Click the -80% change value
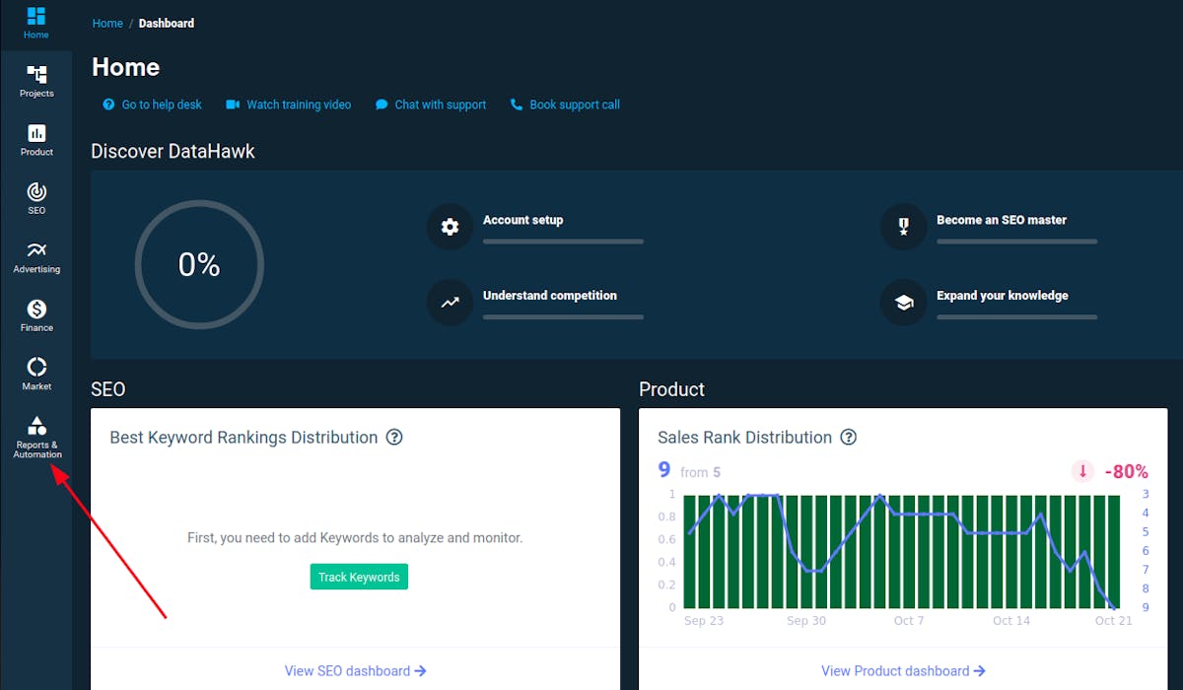 pos(1127,471)
